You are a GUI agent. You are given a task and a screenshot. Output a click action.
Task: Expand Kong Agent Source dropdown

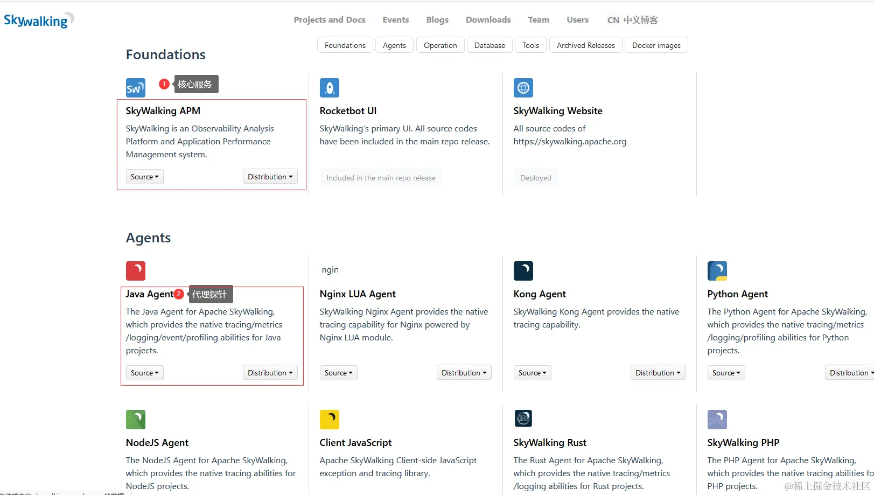(x=533, y=373)
